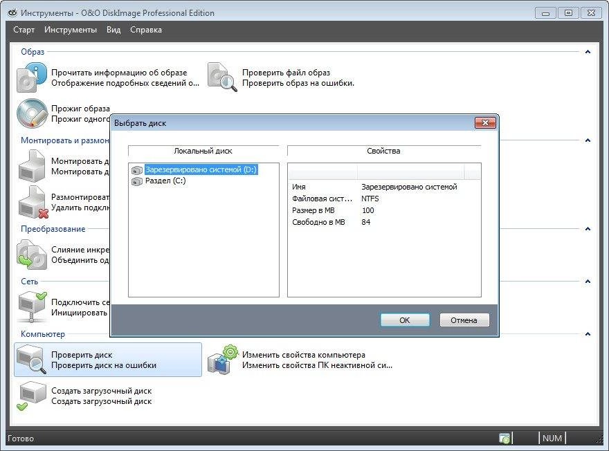Click the connect network drive icon
The width and height of the screenshot is (609, 451).
(x=32, y=307)
